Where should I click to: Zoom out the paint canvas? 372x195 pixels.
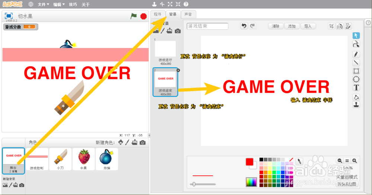pyautogui.click(x=340, y=161)
